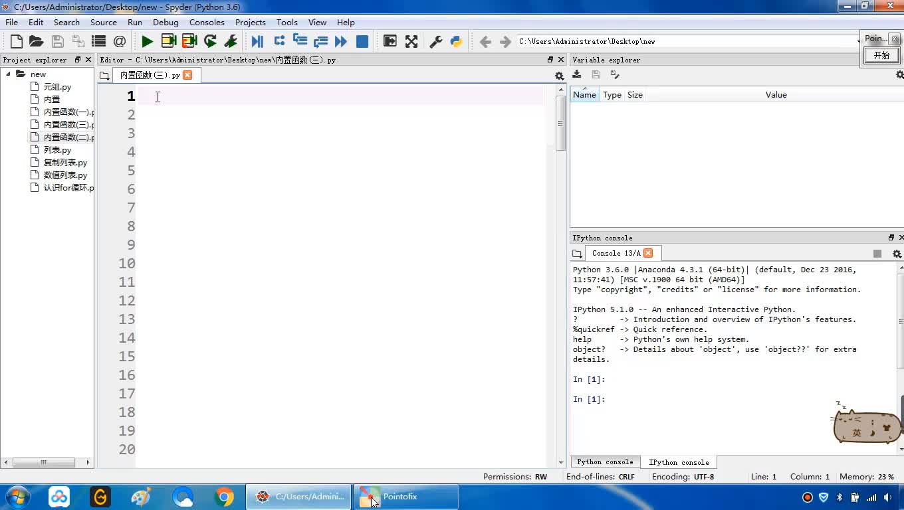Viewport: 904px width, 510px height.
Task: Open the Python path manager icon
Action: [456, 41]
